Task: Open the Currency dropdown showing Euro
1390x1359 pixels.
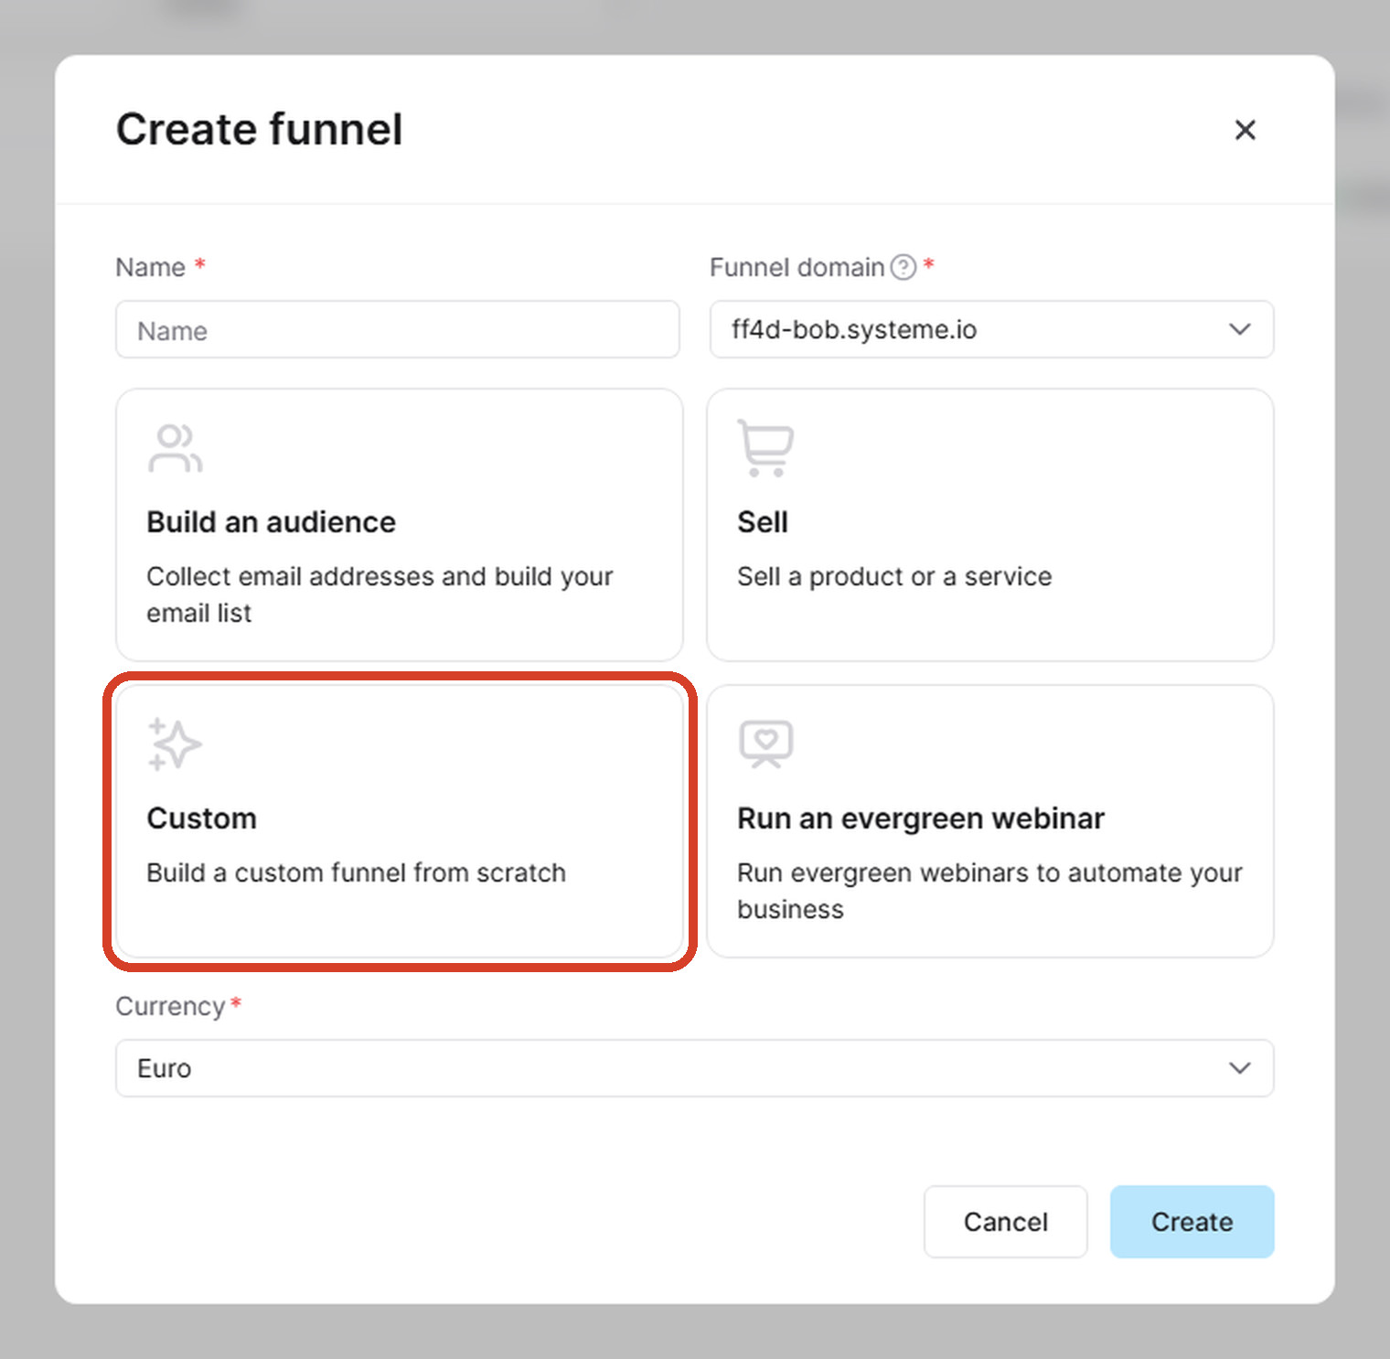Action: [694, 1068]
